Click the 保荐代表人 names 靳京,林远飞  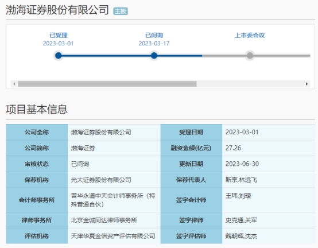pos(241,180)
